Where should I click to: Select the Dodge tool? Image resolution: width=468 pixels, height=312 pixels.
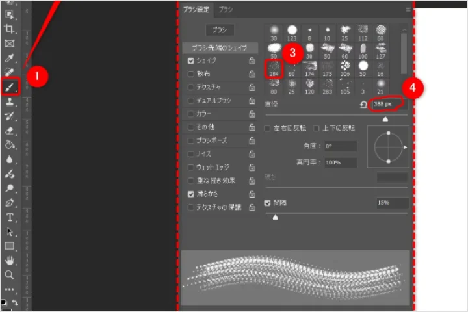pos(10,188)
